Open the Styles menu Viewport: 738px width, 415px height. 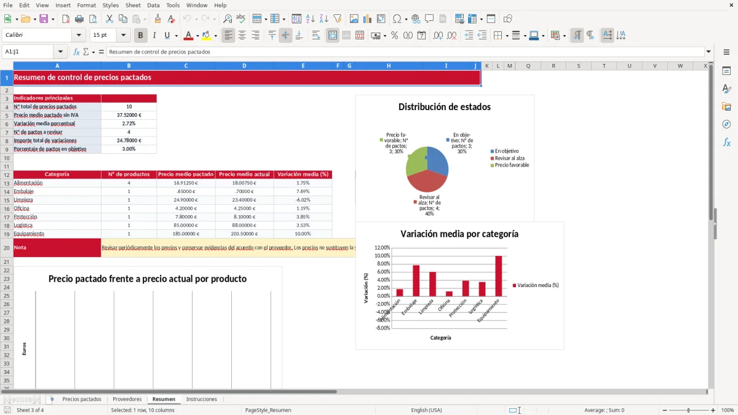coord(111,5)
